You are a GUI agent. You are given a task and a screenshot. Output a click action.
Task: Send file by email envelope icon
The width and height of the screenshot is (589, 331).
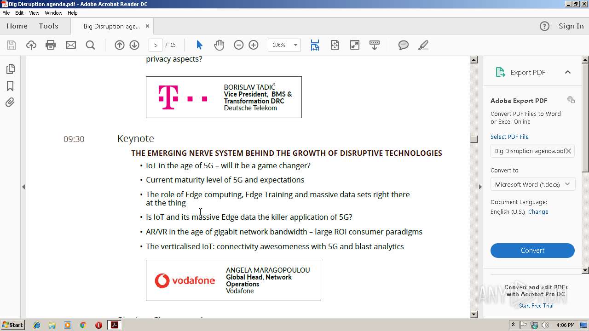[x=71, y=45]
